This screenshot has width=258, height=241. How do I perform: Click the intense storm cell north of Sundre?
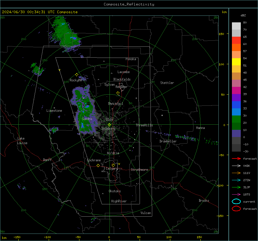pyautogui.click(x=87, y=106)
